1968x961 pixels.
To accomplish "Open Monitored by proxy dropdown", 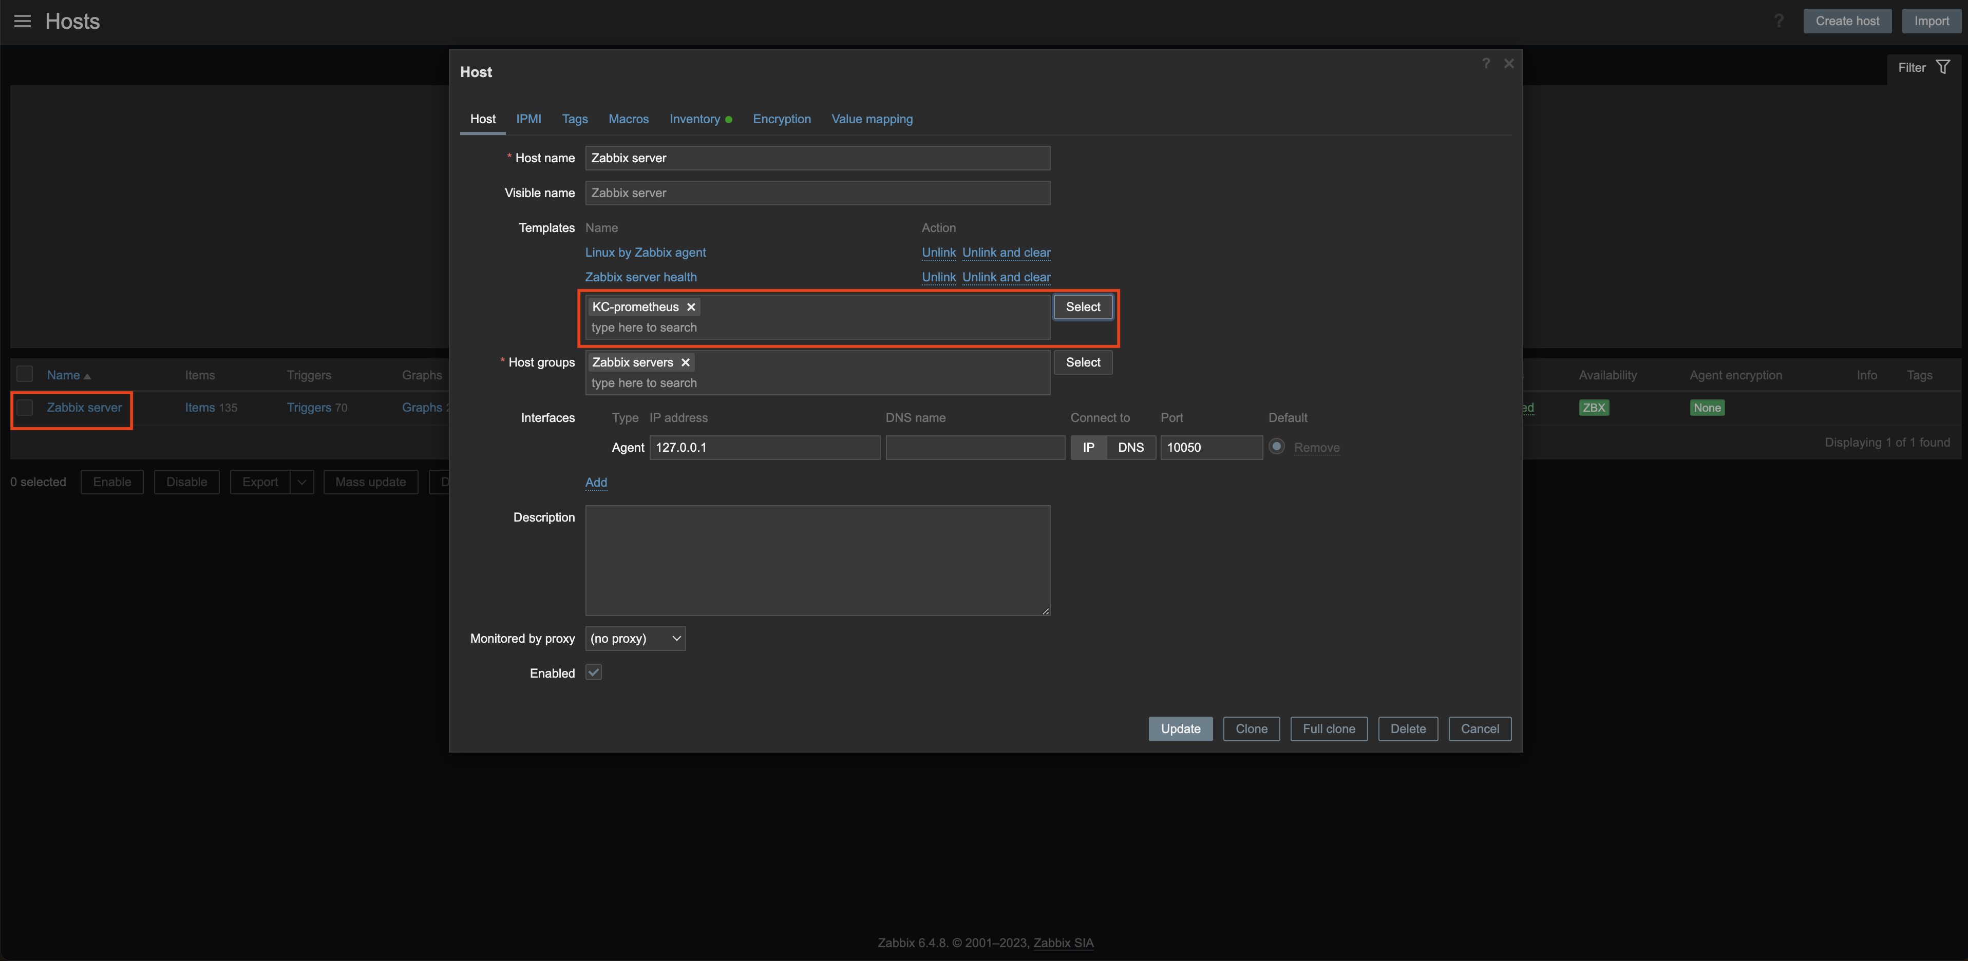I will tap(636, 639).
